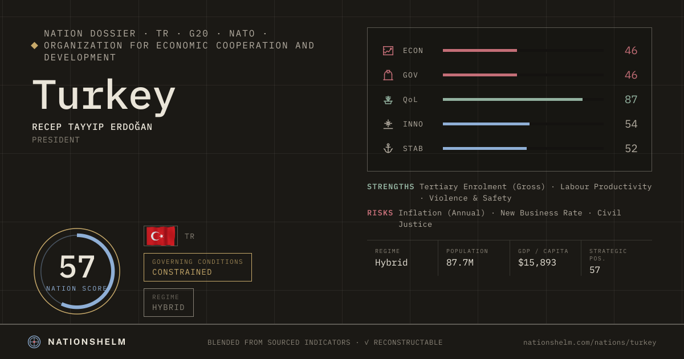The image size is (684, 359).
Task: Click the Blended from sourced indicators note
Action: (x=325, y=342)
